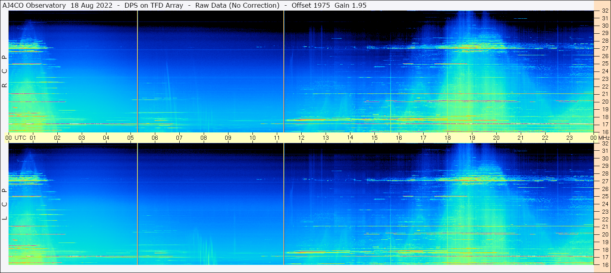This screenshot has width=611, height=273.
Task: Select the '18 Aug 2022' date text
Action: pyautogui.click(x=92, y=5)
